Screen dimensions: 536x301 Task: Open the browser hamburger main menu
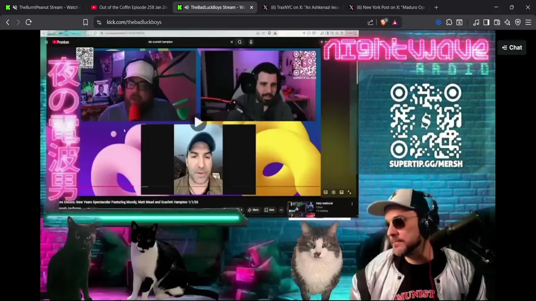click(528, 22)
